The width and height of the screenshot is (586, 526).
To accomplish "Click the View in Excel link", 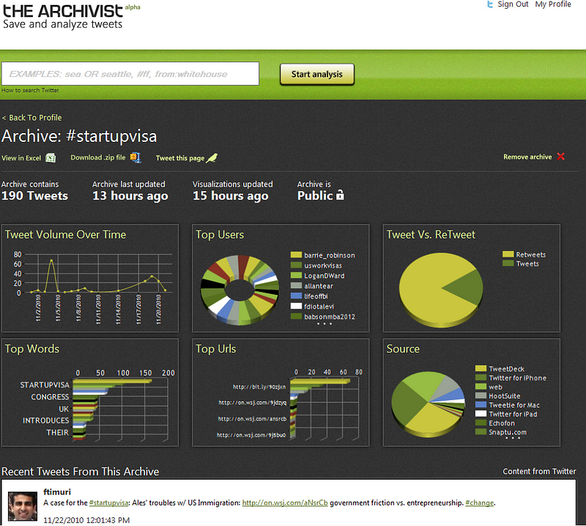I will point(21,158).
